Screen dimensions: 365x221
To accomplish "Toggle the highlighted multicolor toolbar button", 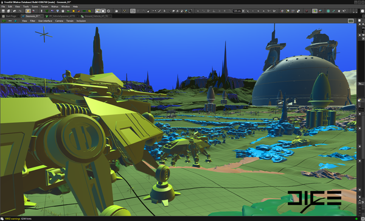I will tap(315, 11).
